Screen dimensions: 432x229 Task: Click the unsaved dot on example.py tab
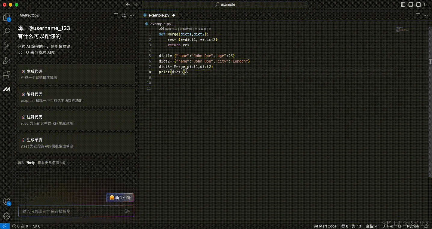(x=174, y=15)
